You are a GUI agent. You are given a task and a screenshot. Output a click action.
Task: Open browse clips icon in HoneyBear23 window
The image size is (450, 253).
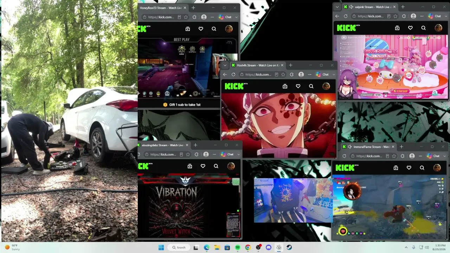[x=188, y=29]
